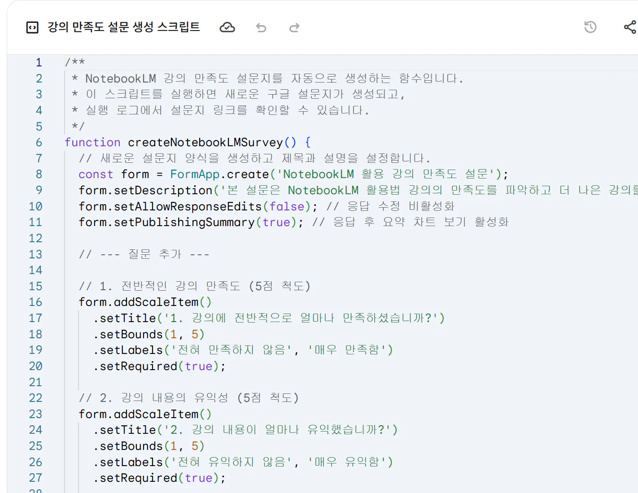Click line number 1 in the gutter

pyautogui.click(x=39, y=62)
